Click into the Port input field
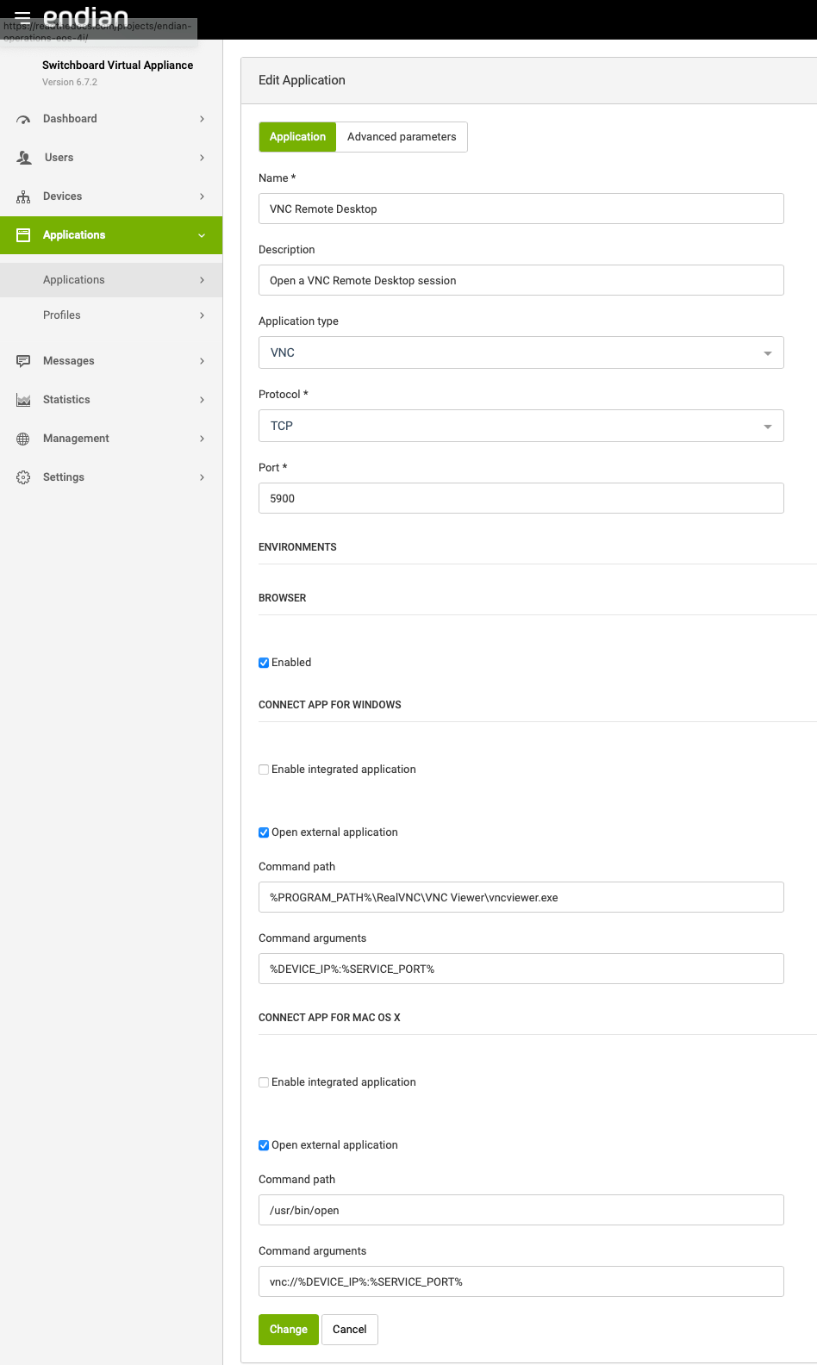This screenshot has width=817, height=1365. pyautogui.click(x=521, y=498)
